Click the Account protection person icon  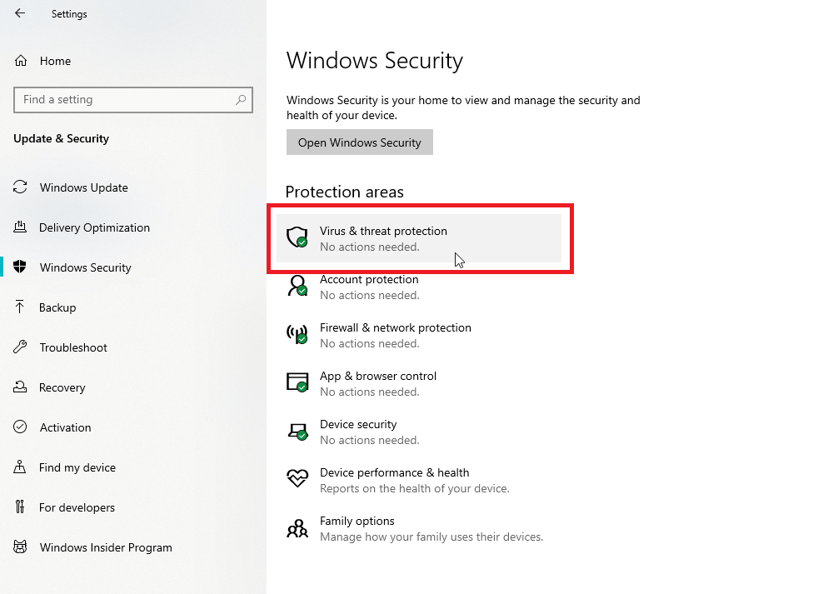point(297,285)
